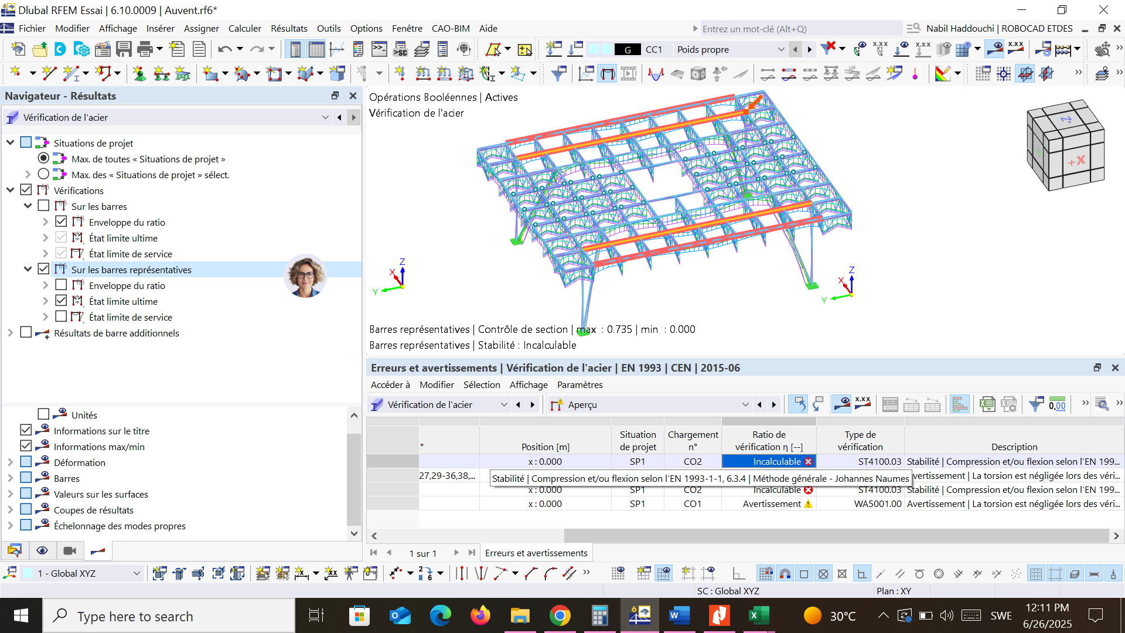
Task: Click the camera views navigator tab icon
Action: pyautogui.click(x=70, y=551)
